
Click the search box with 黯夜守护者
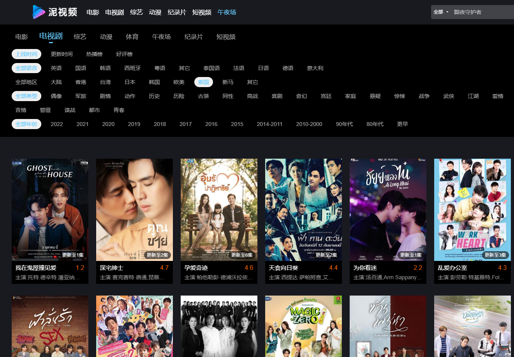(481, 12)
